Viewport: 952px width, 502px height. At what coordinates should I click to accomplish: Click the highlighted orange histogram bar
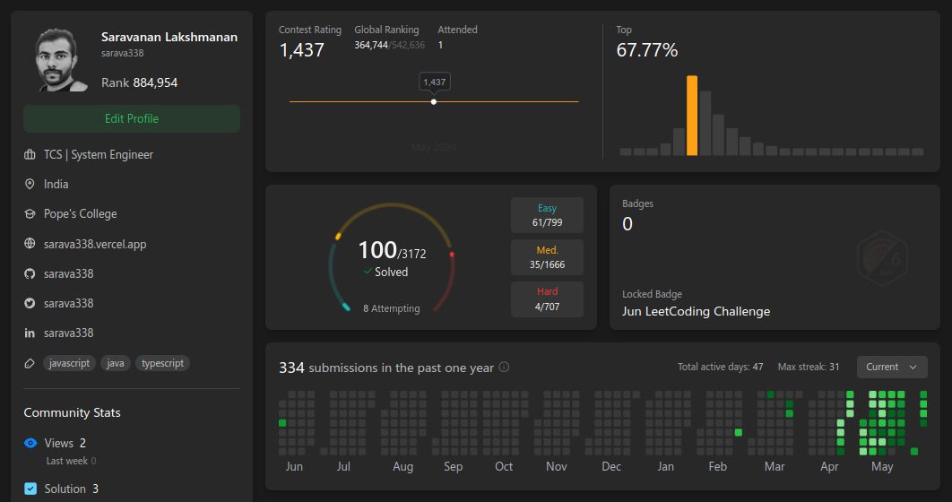[691, 116]
